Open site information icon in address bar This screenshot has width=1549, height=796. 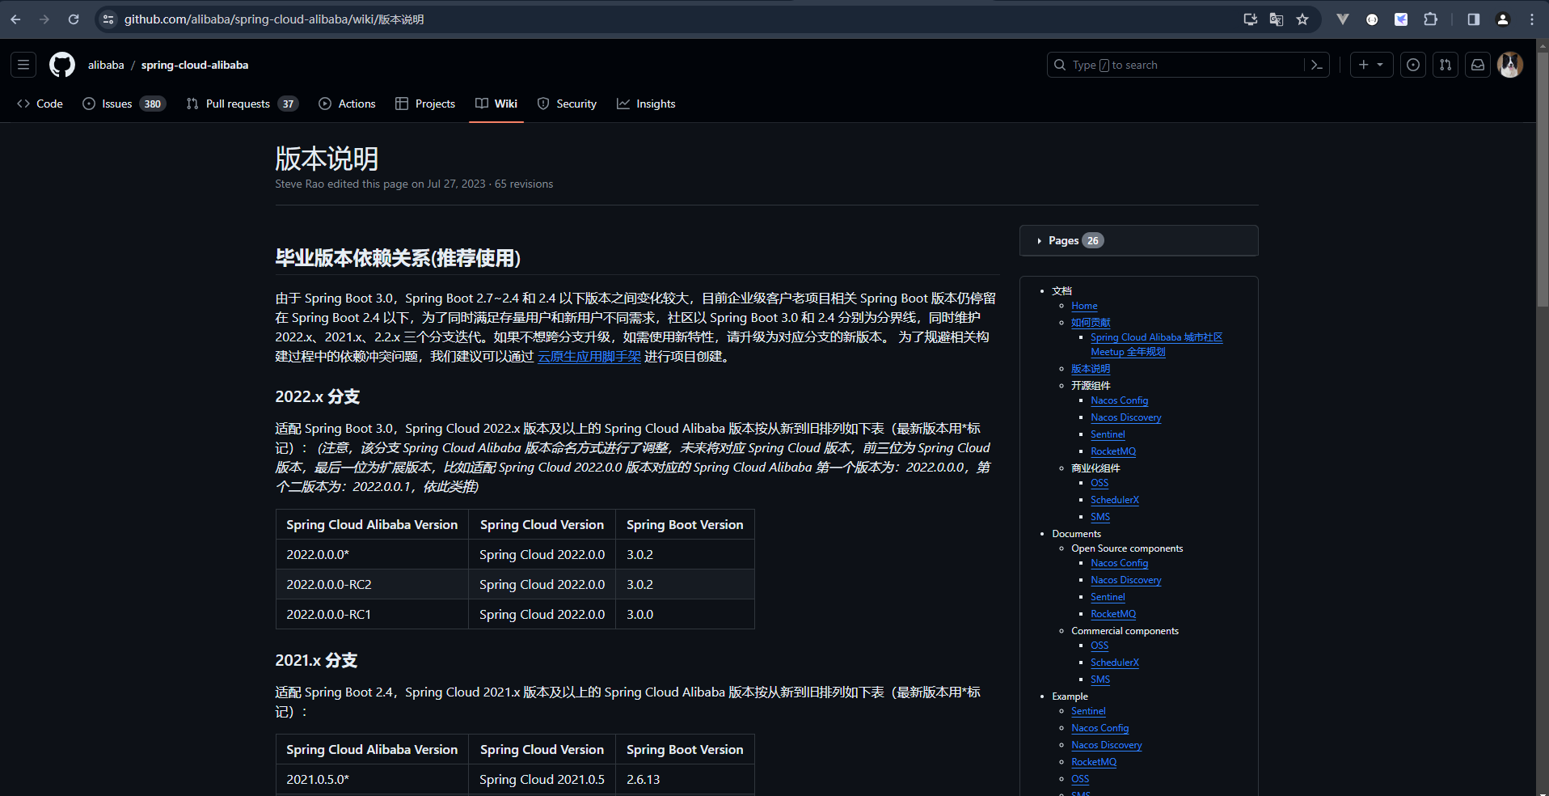coord(108,19)
